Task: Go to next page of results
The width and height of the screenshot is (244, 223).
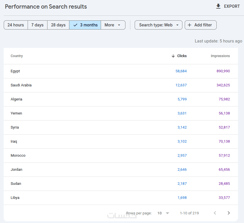Action: [x=229, y=213]
